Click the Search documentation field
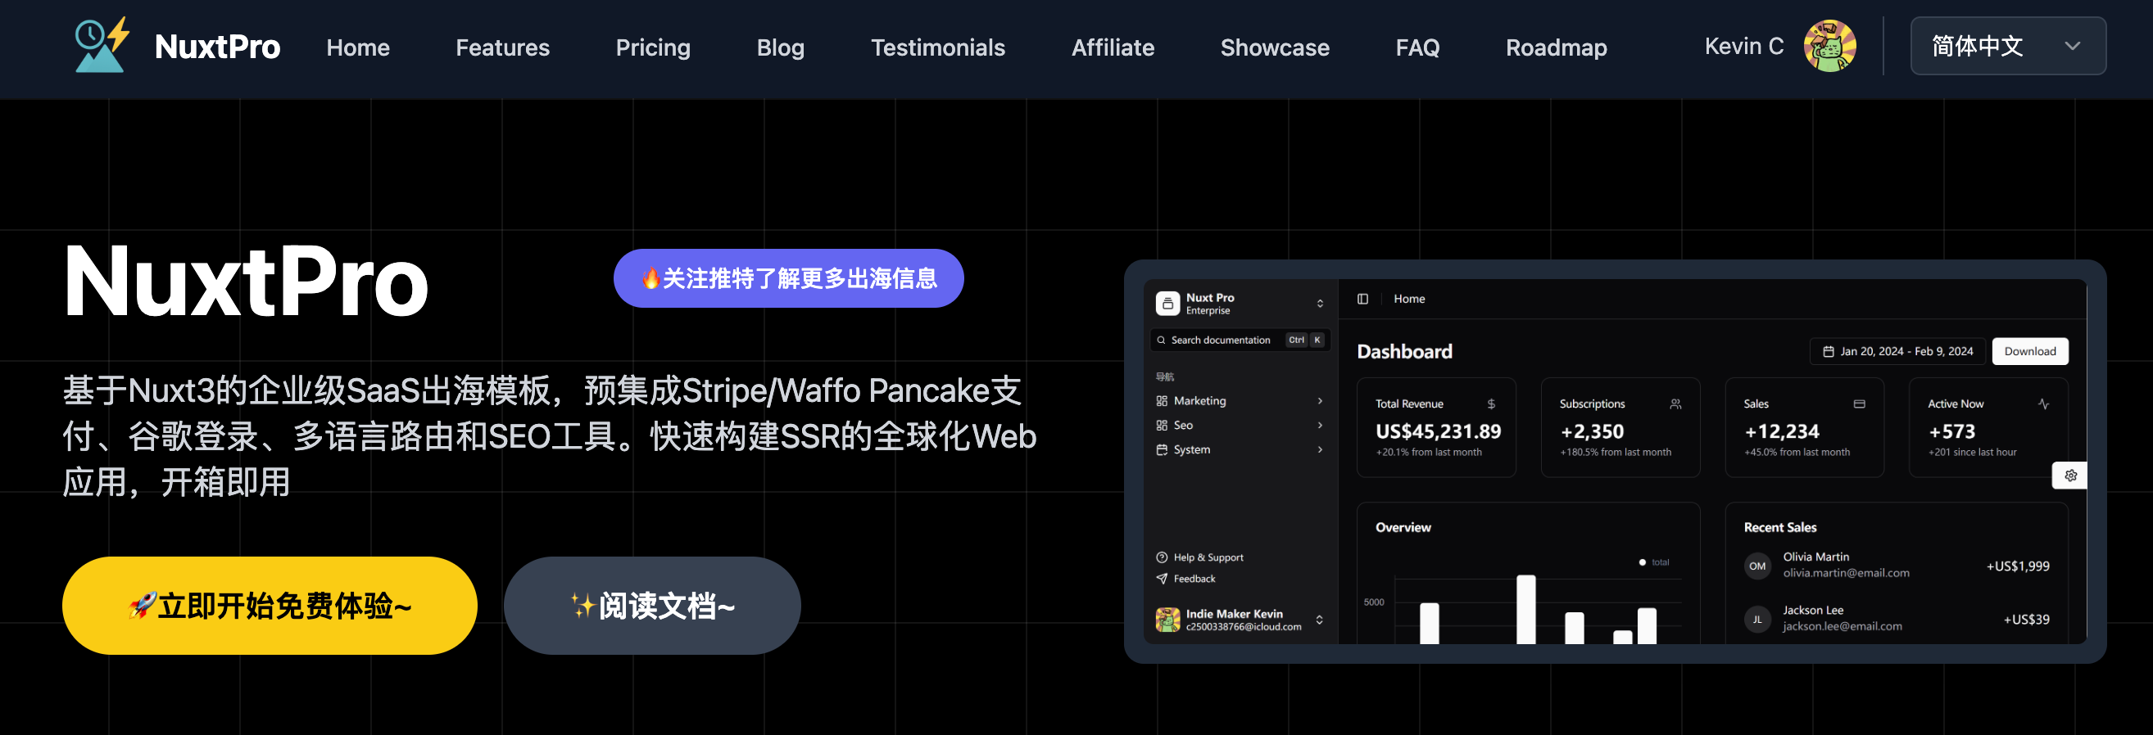 [1240, 340]
